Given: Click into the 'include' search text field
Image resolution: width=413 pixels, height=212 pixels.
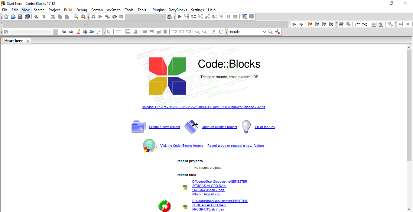Looking at the screenshot, I should tap(245, 32).
